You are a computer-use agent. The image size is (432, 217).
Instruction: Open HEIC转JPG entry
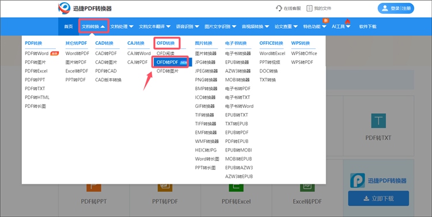[x=206, y=150]
